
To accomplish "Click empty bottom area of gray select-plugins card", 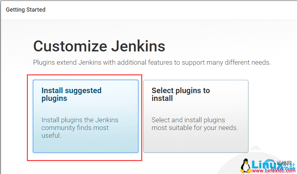I will pyautogui.click(x=196, y=142).
